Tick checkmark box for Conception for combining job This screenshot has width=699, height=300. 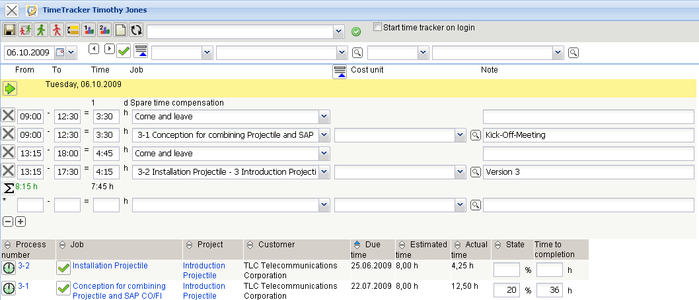(x=63, y=289)
